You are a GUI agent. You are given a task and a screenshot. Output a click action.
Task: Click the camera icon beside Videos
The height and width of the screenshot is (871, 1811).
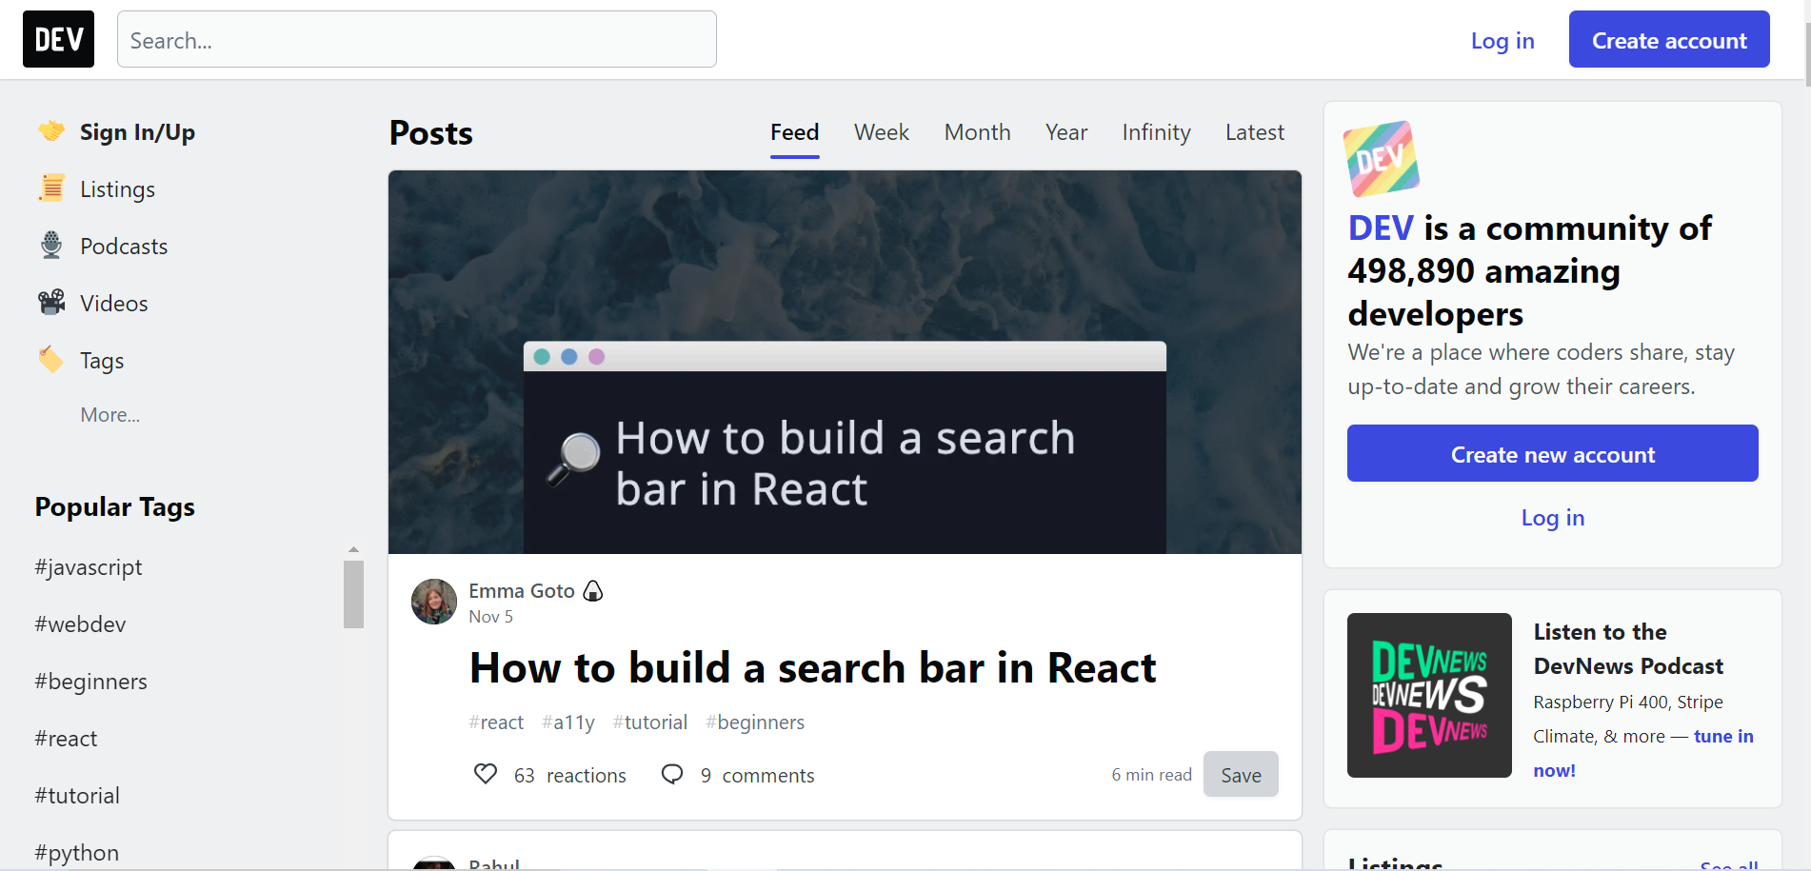click(51, 303)
